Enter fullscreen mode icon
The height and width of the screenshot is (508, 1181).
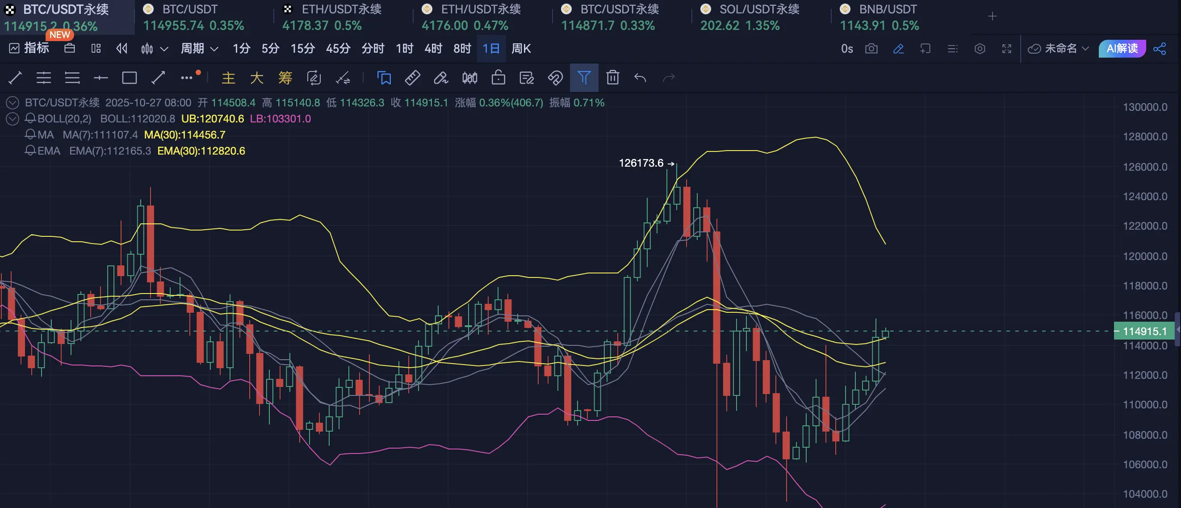pyautogui.click(x=1006, y=49)
